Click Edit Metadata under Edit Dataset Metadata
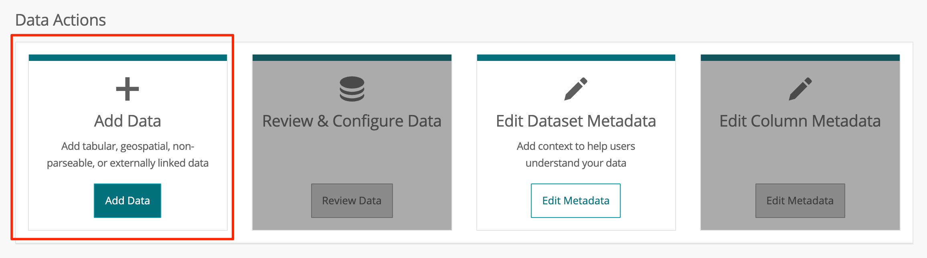 [576, 201]
